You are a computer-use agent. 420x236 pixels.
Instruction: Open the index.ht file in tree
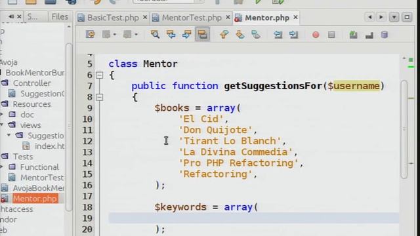click(x=50, y=146)
